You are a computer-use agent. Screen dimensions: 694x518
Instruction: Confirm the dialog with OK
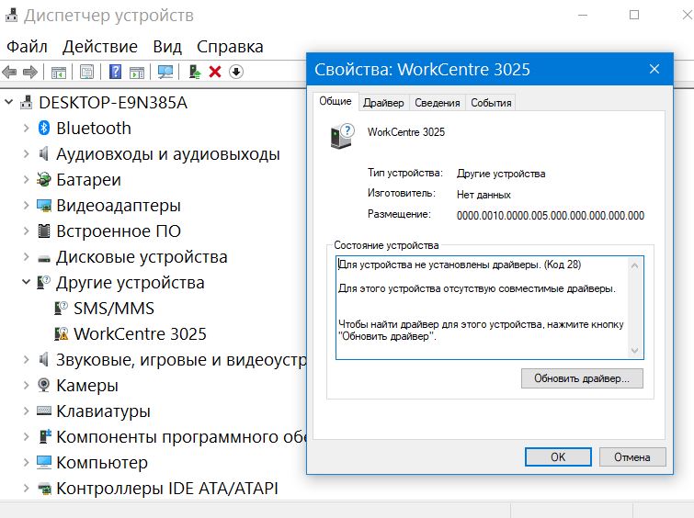click(x=558, y=457)
